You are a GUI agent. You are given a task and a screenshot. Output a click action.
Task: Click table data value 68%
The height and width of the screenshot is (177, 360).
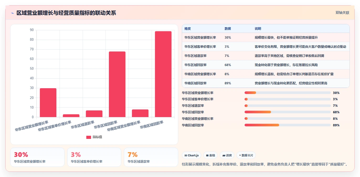tap(228, 65)
